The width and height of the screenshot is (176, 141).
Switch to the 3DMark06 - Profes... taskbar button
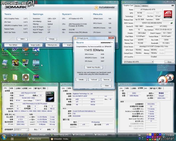60,139
